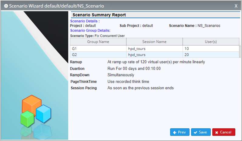This screenshot has height=141, width=242.
Task: Click the orange cube in the logo
Action: (x=32, y=105)
